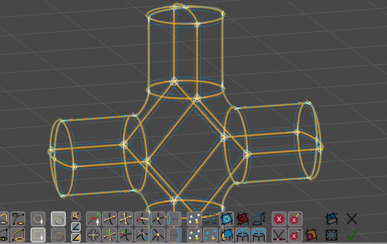Click the yellow cross handles on curves icon
Image resolution: width=387 pixels, height=244 pixels.
126,219
